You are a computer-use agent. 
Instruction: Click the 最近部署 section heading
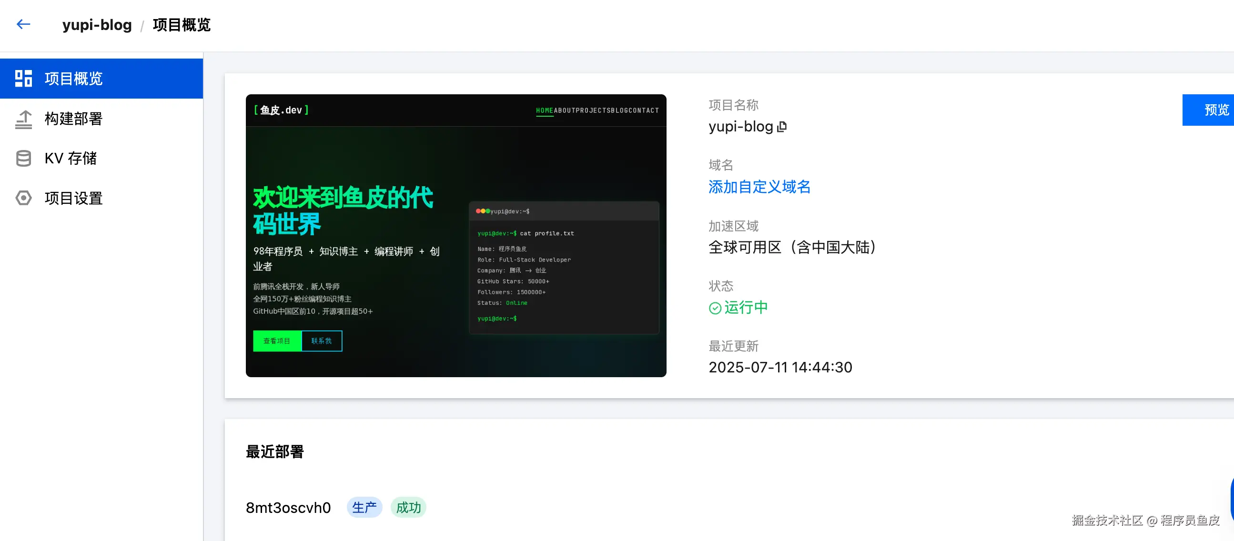[x=274, y=451]
